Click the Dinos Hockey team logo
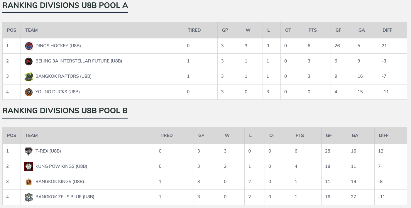 pyautogui.click(x=29, y=46)
